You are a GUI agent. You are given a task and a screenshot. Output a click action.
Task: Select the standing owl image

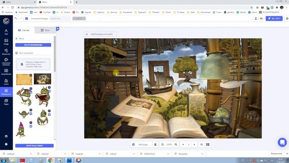click(42, 118)
